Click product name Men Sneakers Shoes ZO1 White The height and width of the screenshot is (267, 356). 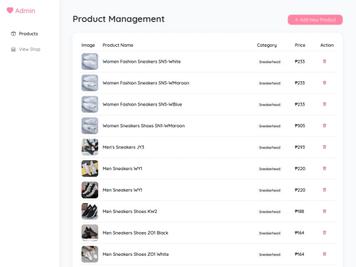136,254
